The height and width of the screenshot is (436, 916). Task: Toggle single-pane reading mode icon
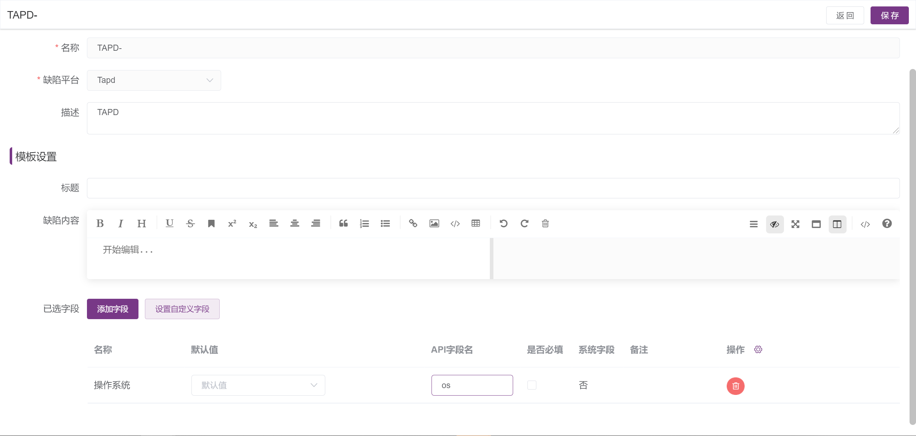coord(816,224)
